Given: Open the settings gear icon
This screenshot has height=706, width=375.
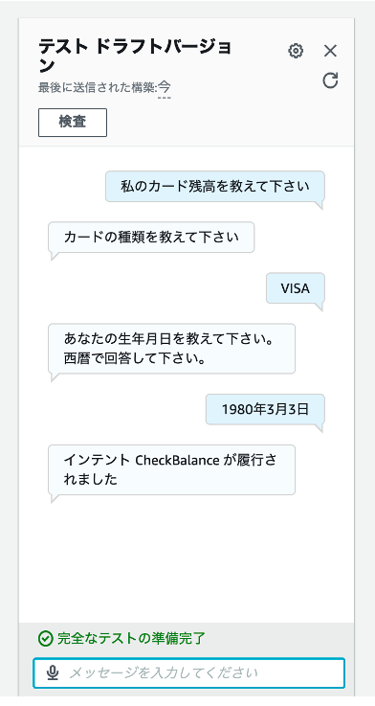Looking at the screenshot, I should (296, 51).
